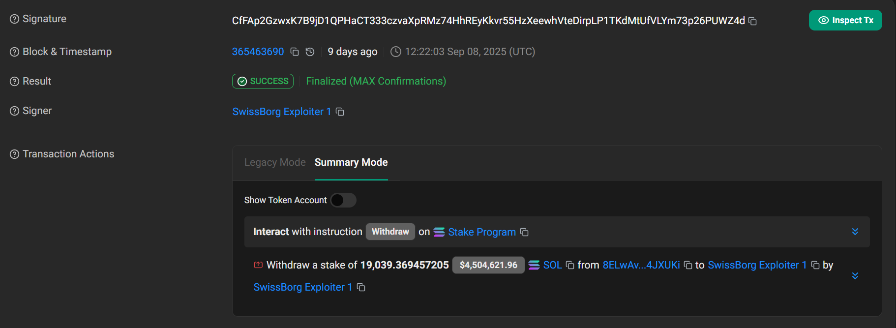The width and height of the screenshot is (896, 328).
Task: Copy the SOL token address
Action: (x=570, y=265)
